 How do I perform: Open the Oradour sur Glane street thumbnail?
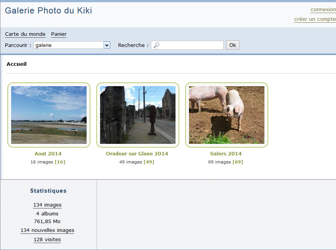pos(138,115)
